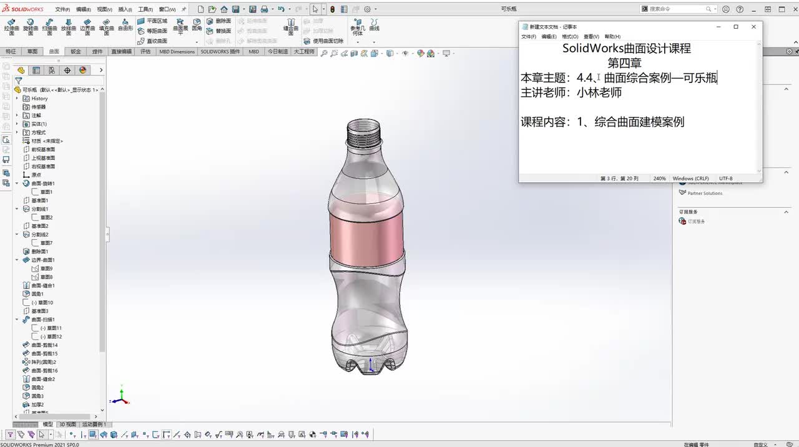Expand the History tree node
The height and width of the screenshot is (447, 799).
(x=17, y=99)
